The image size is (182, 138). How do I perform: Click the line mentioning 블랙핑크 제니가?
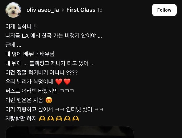50,63
